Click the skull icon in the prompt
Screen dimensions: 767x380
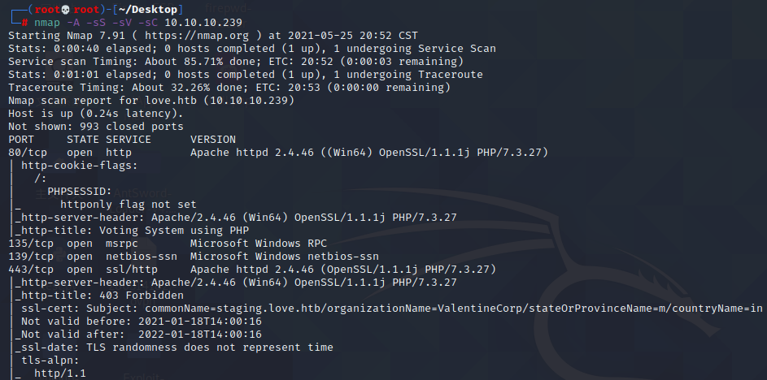click(66, 10)
